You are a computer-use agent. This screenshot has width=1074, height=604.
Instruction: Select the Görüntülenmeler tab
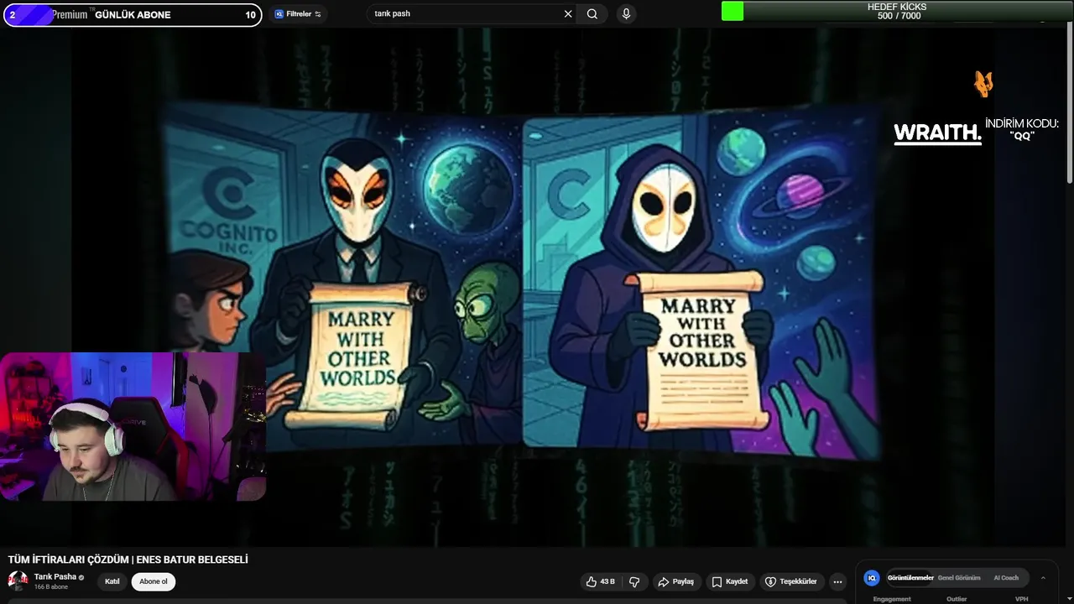(910, 578)
